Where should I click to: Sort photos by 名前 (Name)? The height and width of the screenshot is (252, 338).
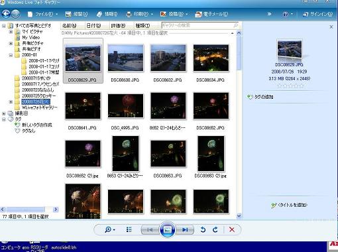pos(72,26)
